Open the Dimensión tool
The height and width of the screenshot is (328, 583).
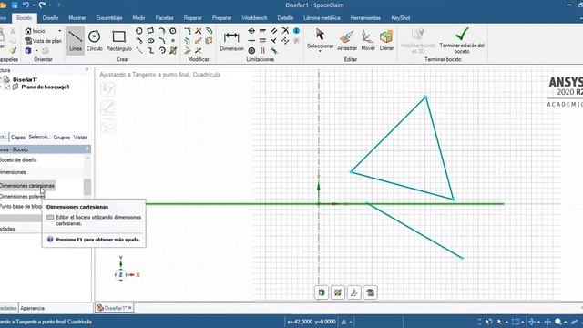coord(231,41)
